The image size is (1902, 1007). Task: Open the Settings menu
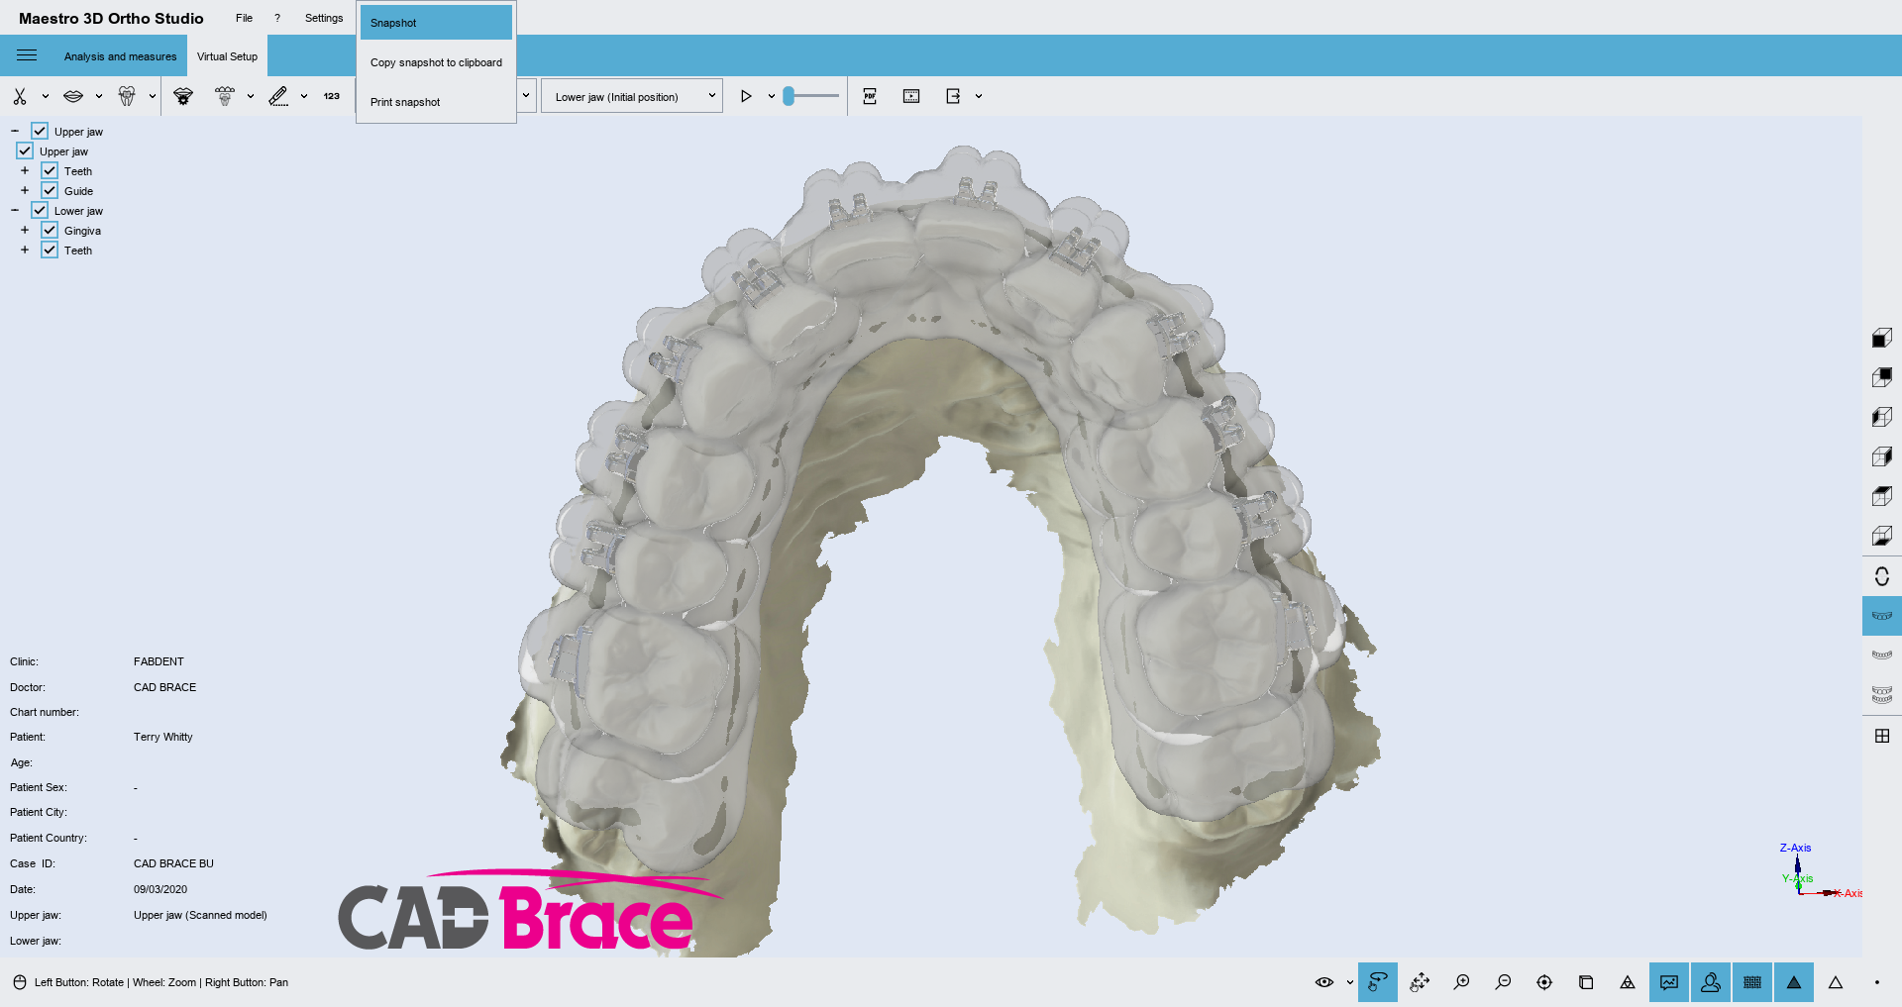click(x=323, y=18)
